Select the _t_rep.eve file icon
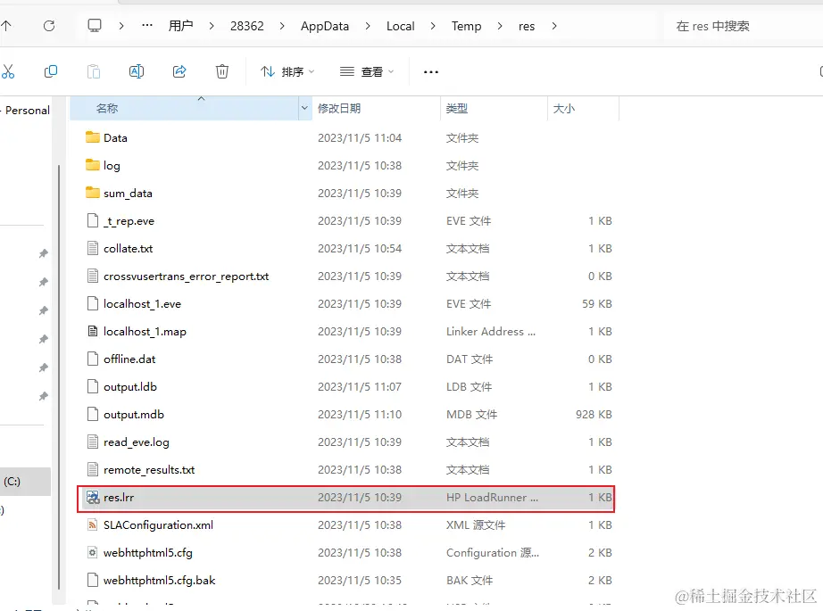 pyautogui.click(x=92, y=221)
